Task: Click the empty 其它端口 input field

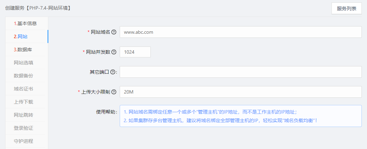Action: point(241,72)
